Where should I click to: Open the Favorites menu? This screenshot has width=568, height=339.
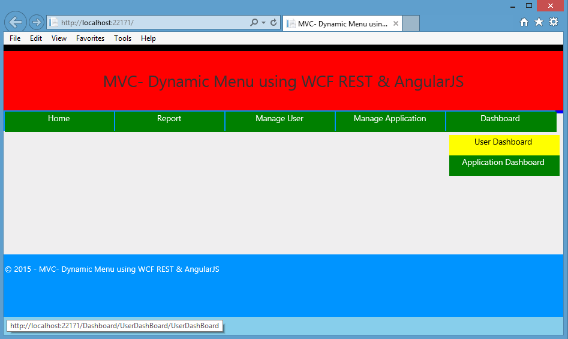pos(90,38)
